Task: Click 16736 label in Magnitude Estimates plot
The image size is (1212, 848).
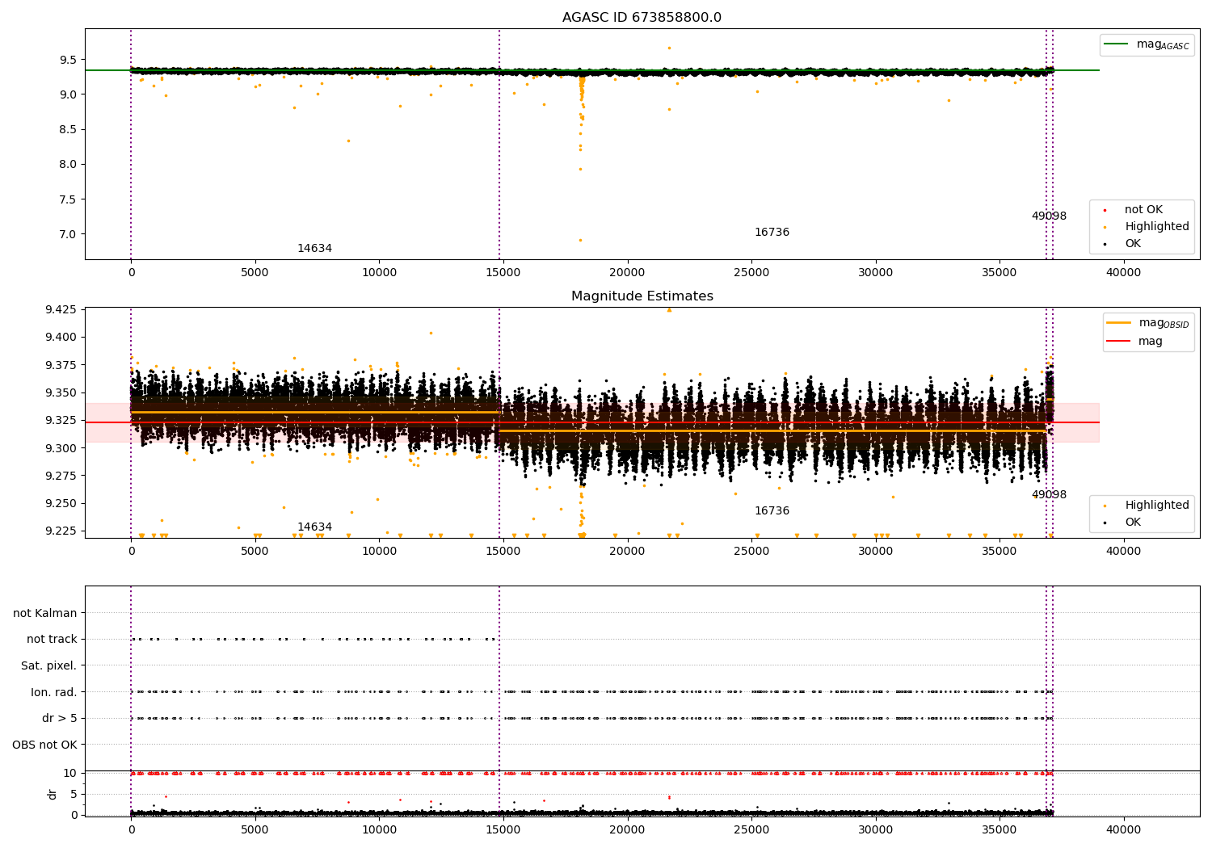Action: [772, 511]
